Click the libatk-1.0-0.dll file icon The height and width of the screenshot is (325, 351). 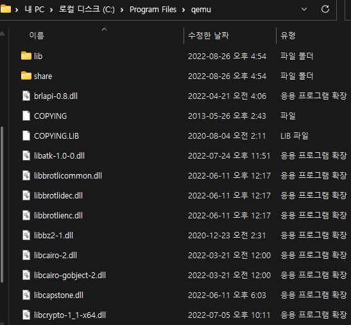[26, 155]
